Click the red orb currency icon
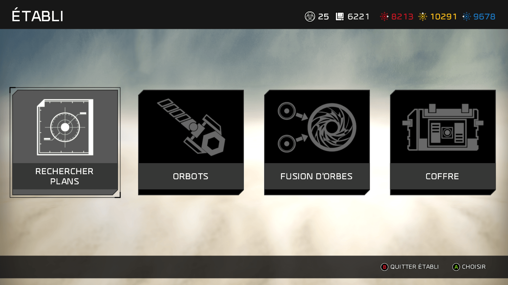Viewport: 508px width, 285px height. pyautogui.click(x=384, y=17)
